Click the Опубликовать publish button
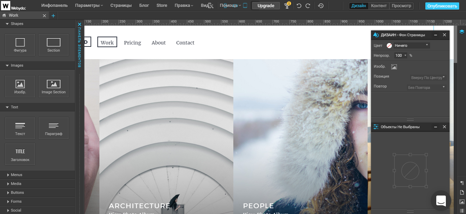 click(442, 6)
